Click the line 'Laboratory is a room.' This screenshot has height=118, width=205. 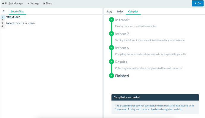(x=20, y=23)
